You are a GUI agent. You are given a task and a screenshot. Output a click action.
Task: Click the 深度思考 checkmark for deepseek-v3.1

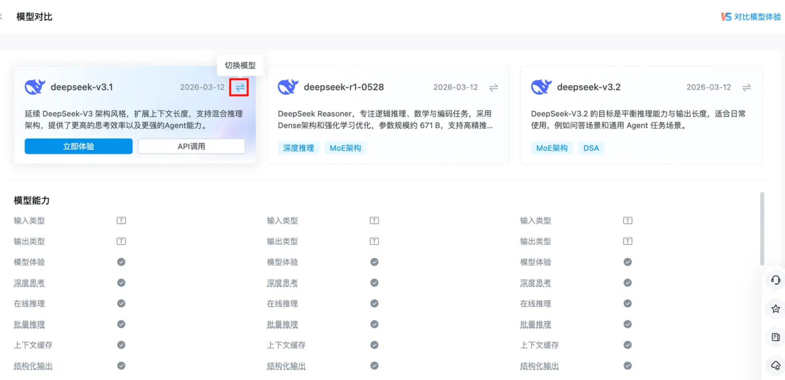[x=121, y=283]
